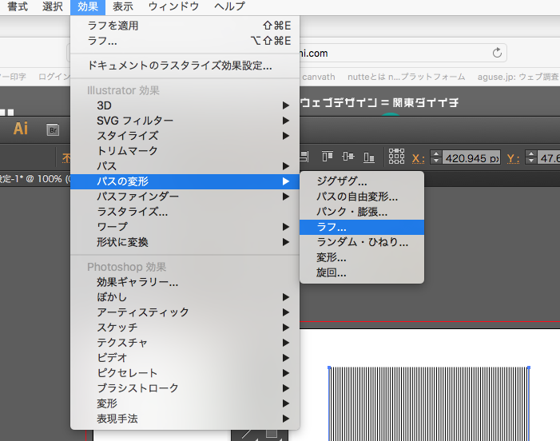The height and width of the screenshot is (441, 560).
Task: Select the highlighted パスの変形 item
Action: click(x=185, y=181)
